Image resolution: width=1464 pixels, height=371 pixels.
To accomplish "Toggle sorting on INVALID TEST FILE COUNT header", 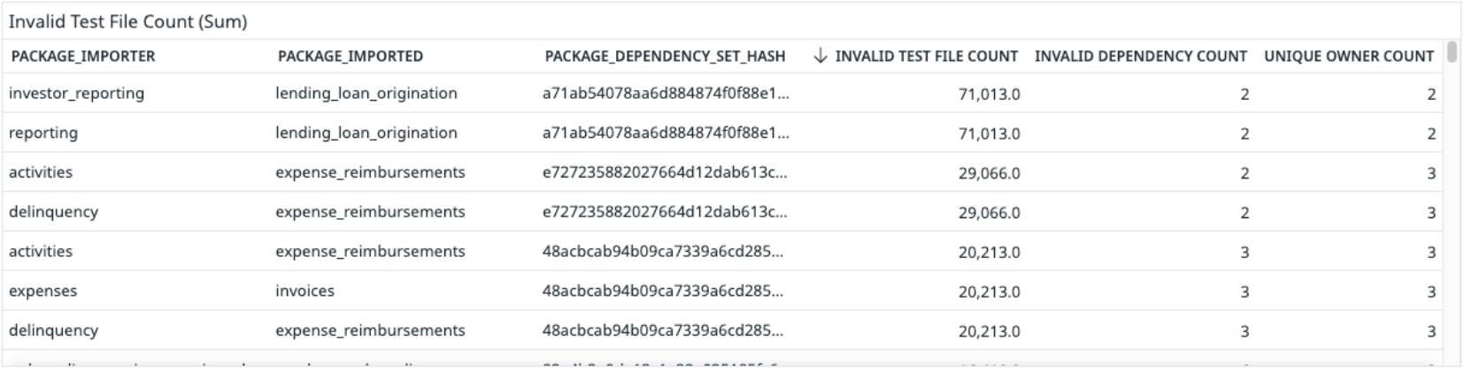I will [926, 57].
